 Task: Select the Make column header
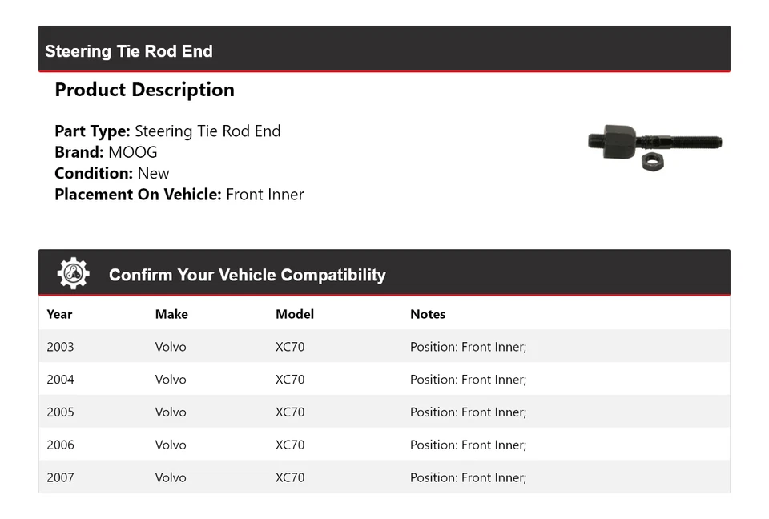tap(171, 314)
